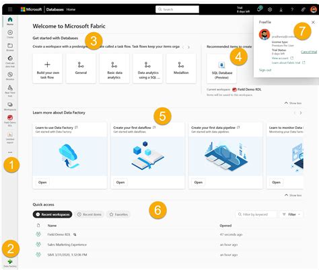Open Real-Time hub in sidebar
This screenshot has width=319, height=270.
point(10,91)
